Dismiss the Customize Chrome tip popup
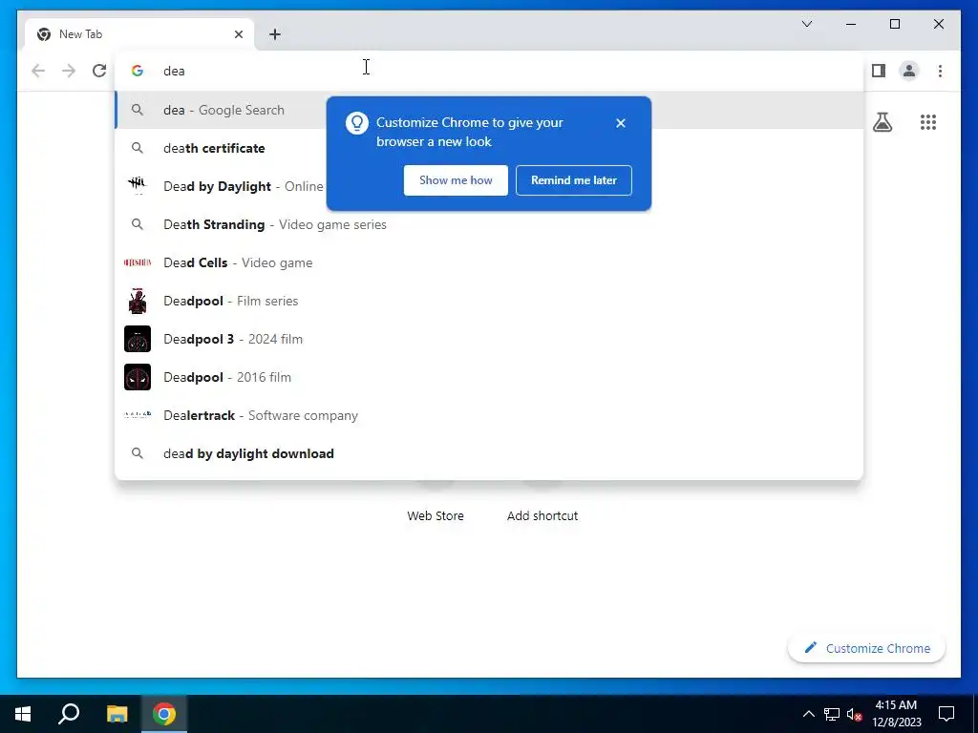 click(x=620, y=123)
